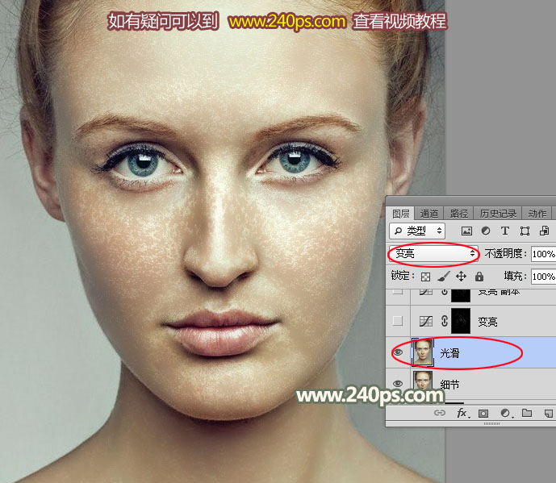Select the 变亮 layer mask thumbnail
The width and height of the screenshot is (556, 483).
coord(461,321)
